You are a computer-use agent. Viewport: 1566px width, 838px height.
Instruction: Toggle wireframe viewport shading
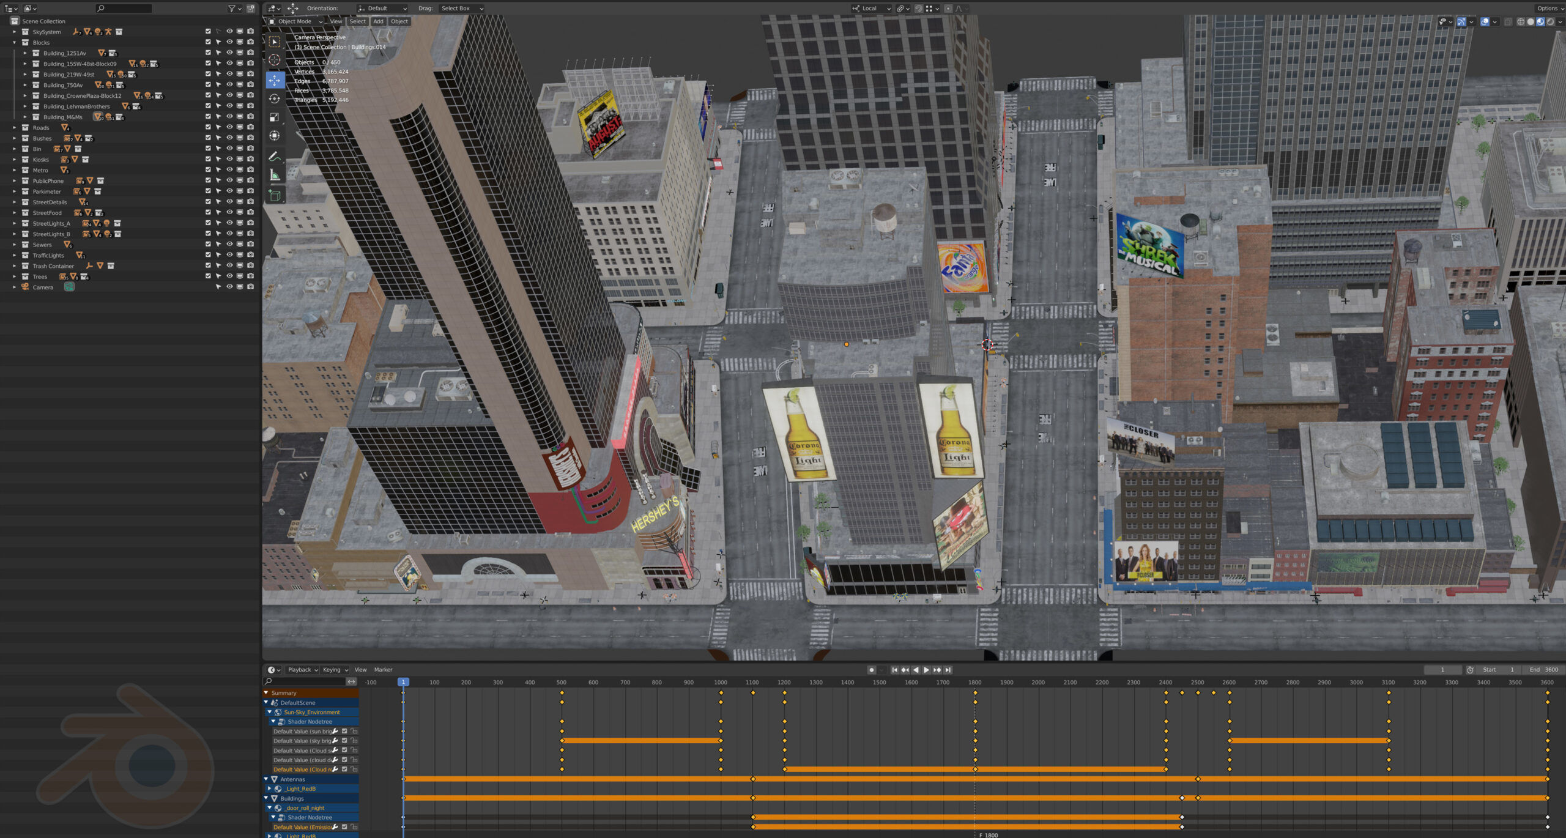(x=1521, y=22)
